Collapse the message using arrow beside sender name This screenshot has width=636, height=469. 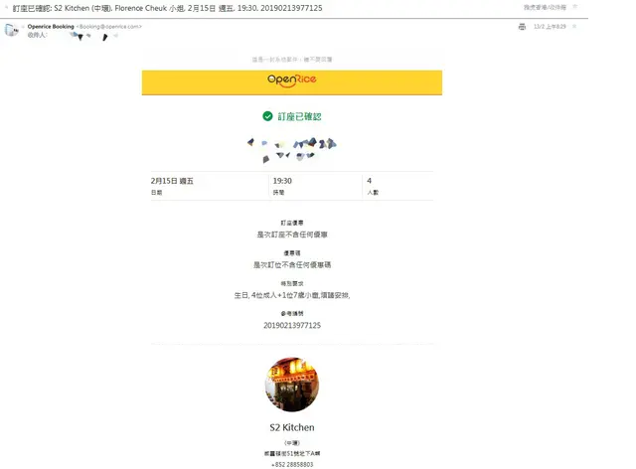point(23,27)
